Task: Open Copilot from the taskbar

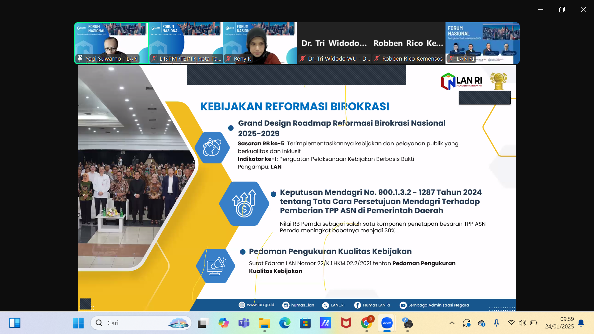Action: (223, 323)
